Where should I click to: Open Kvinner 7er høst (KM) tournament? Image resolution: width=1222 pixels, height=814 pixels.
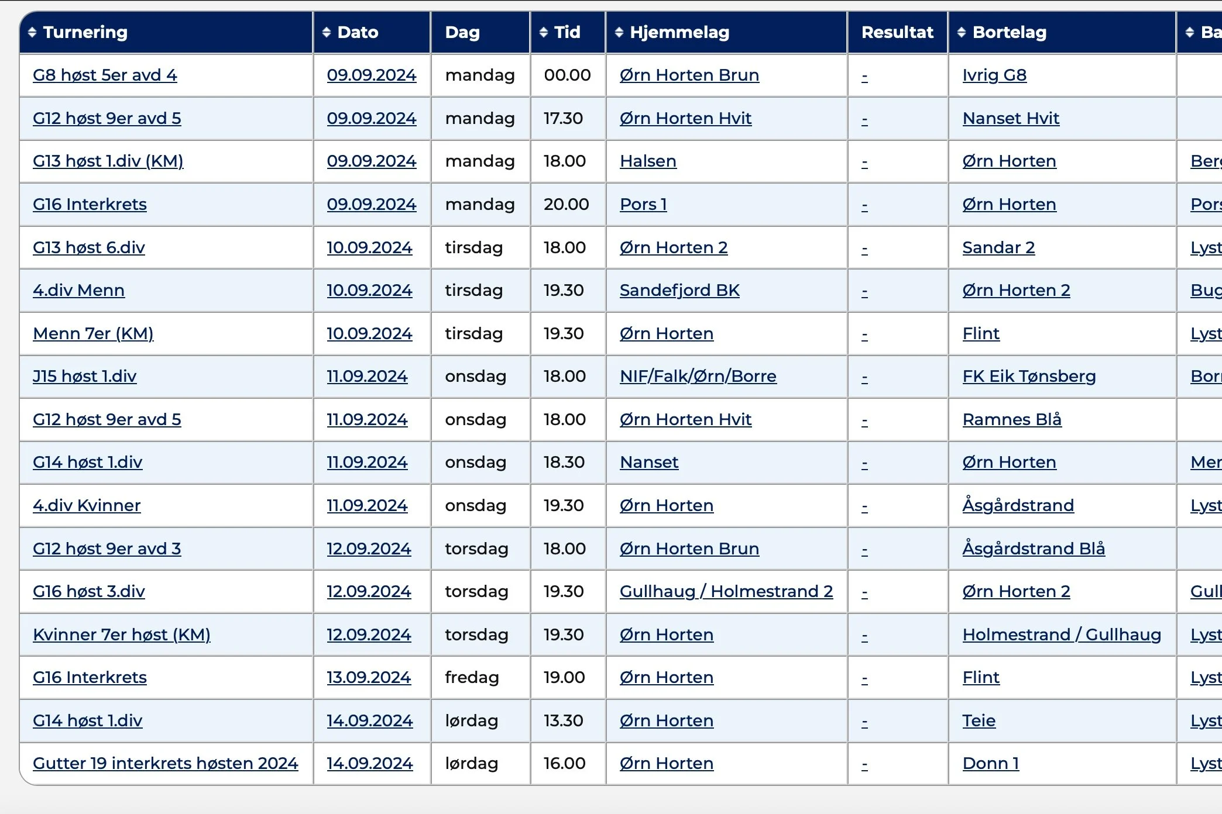coord(121,635)
